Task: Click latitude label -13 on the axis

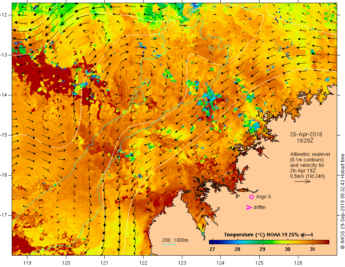Action: point(4,55)
